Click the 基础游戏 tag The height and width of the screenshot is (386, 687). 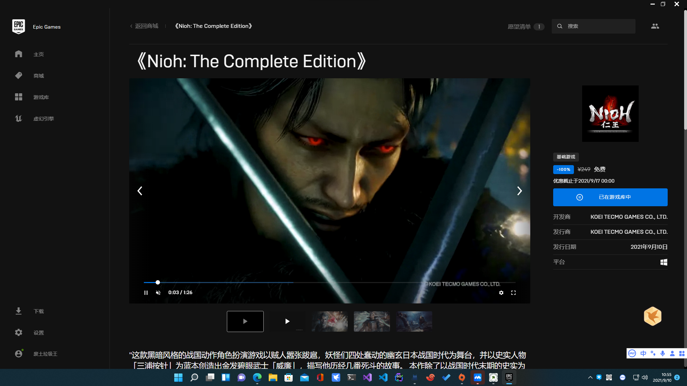[566, 157]
